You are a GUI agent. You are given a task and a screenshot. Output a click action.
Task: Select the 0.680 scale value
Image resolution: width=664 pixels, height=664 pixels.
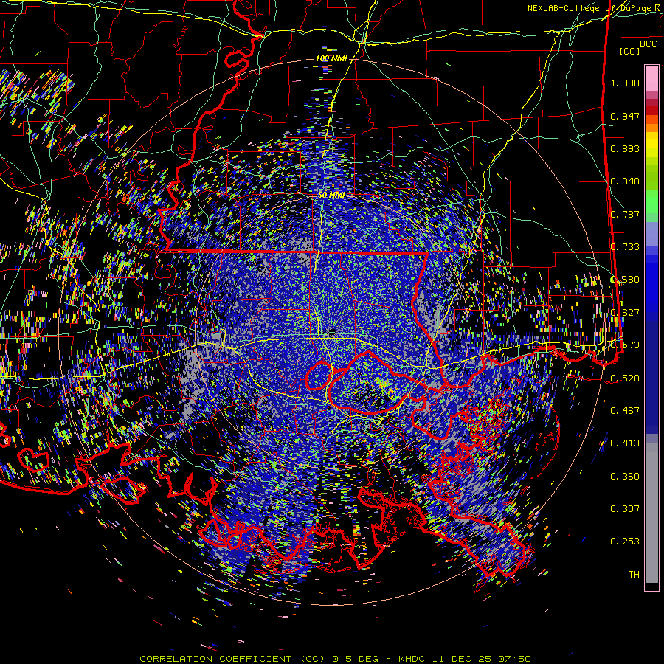pyautogui.click(x=625, y=280)
